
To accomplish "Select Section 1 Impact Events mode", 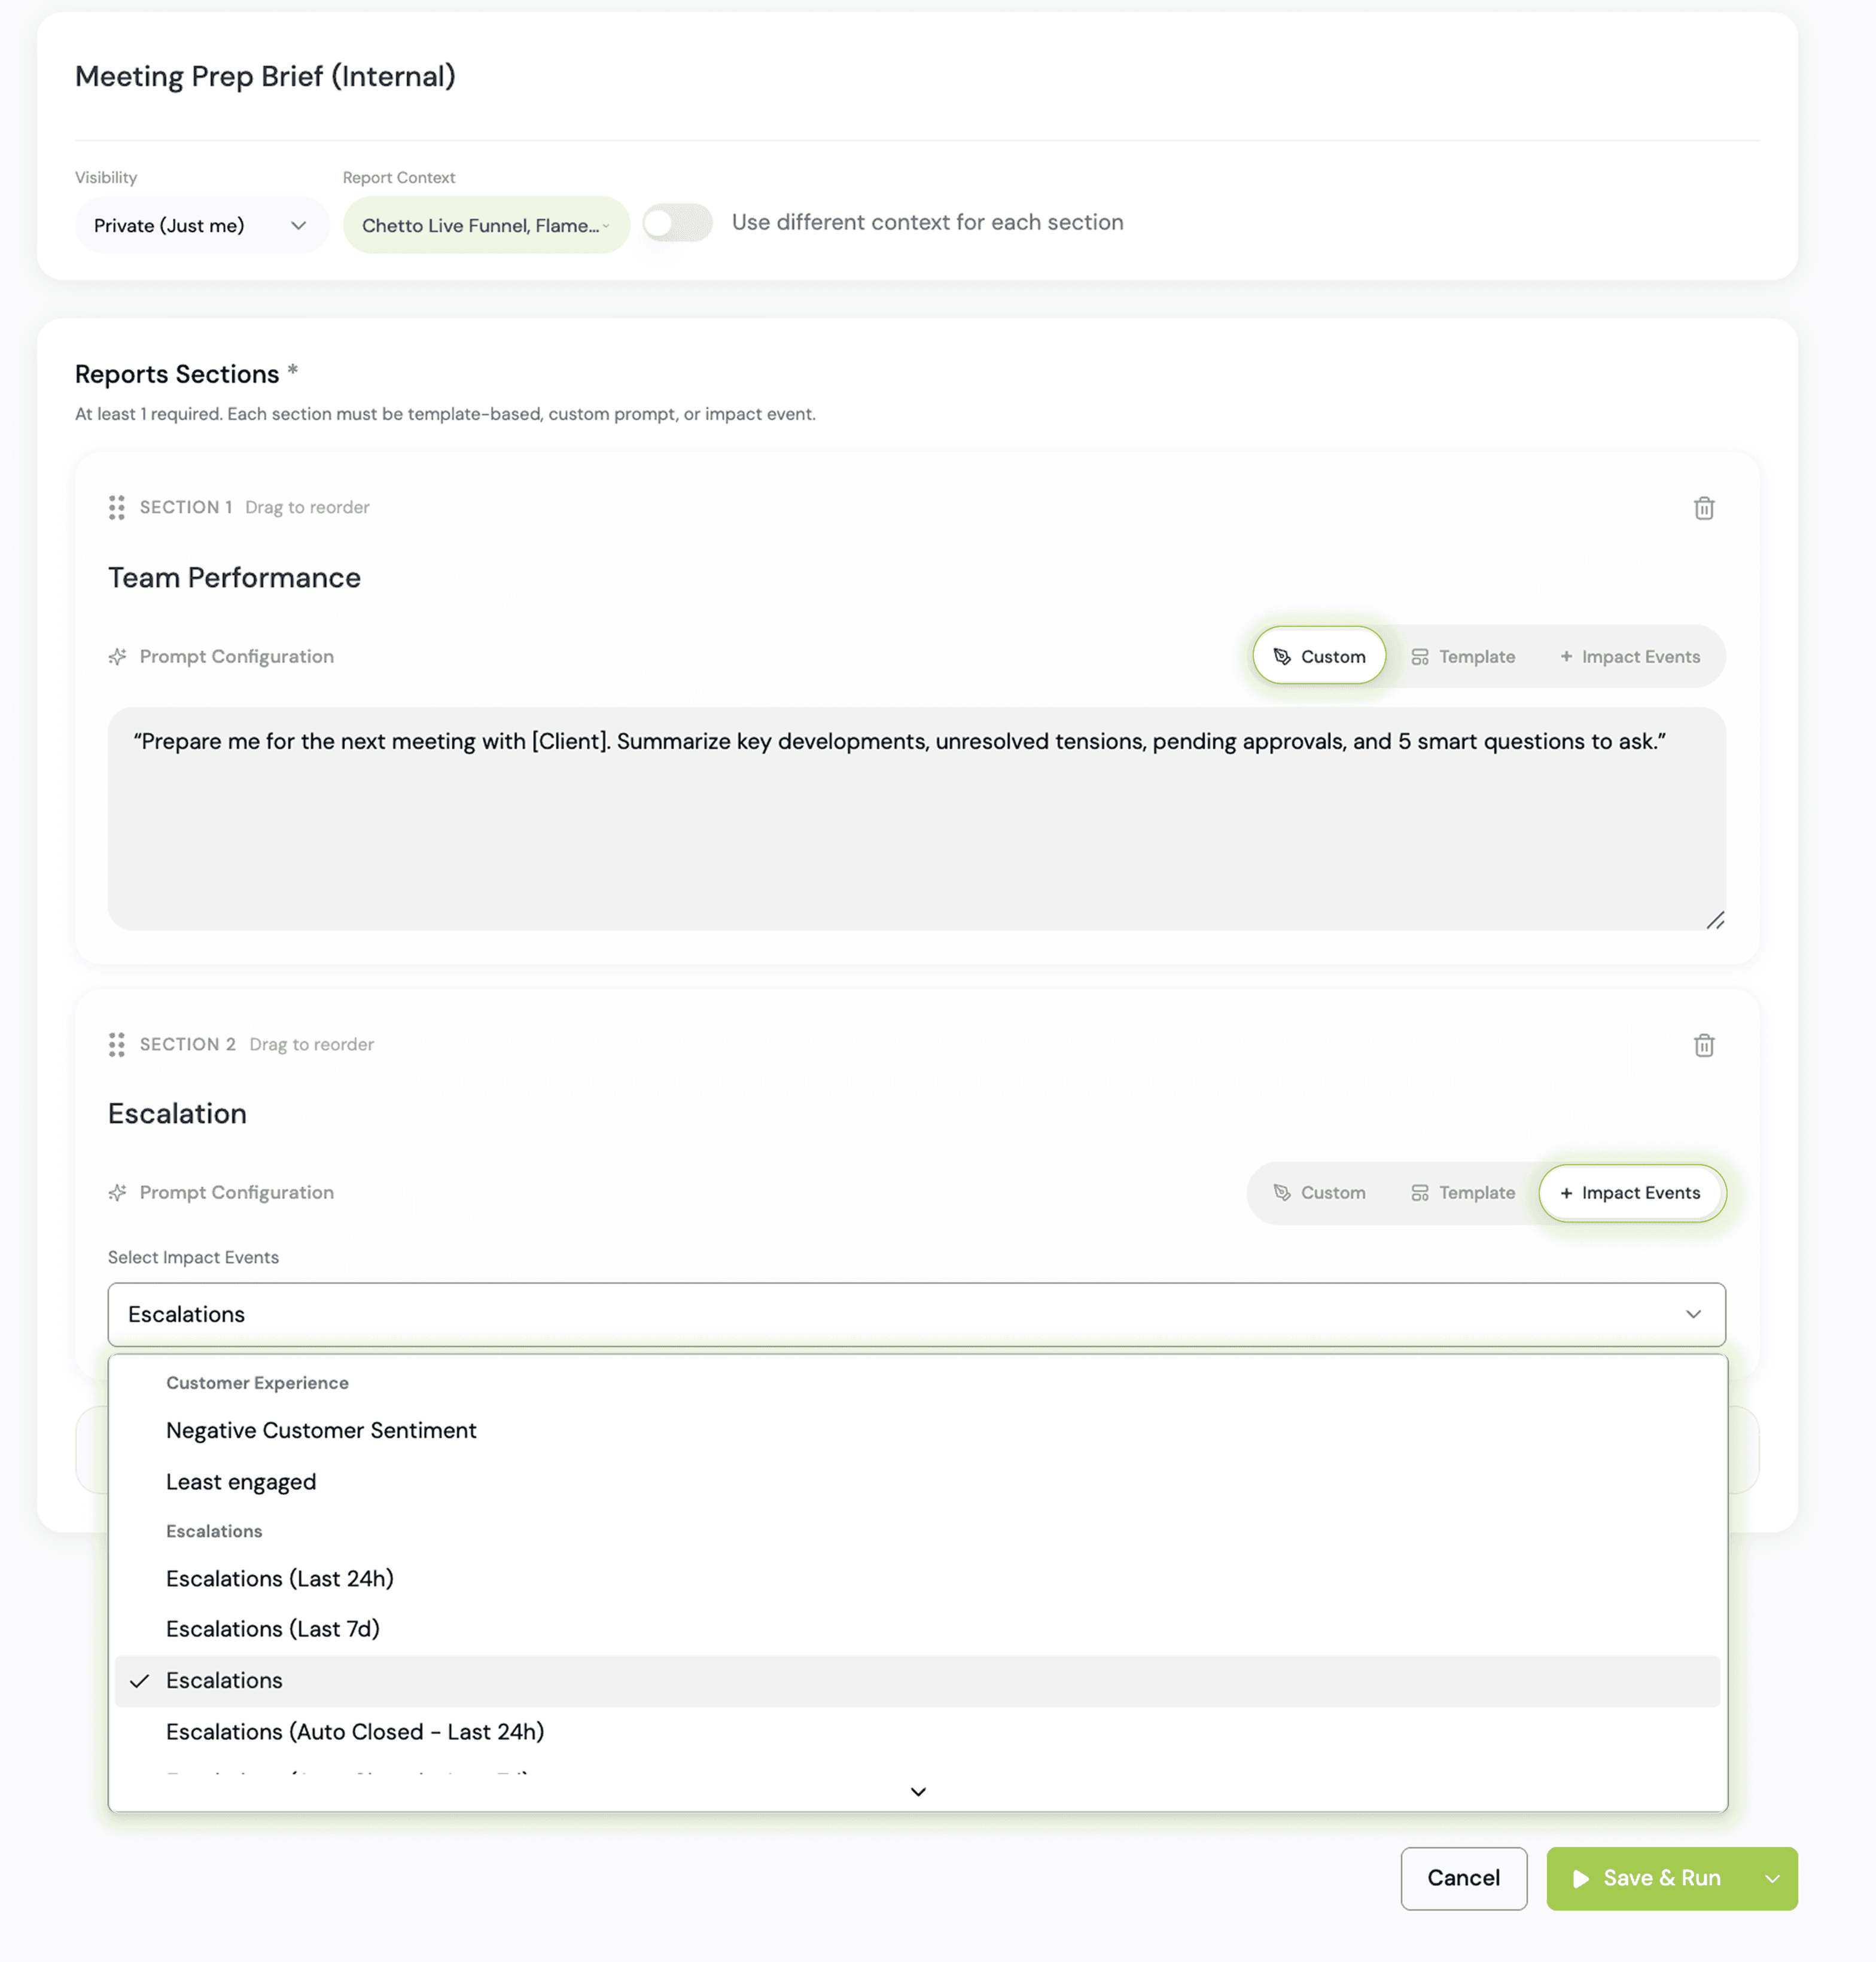I will 1629,657.
